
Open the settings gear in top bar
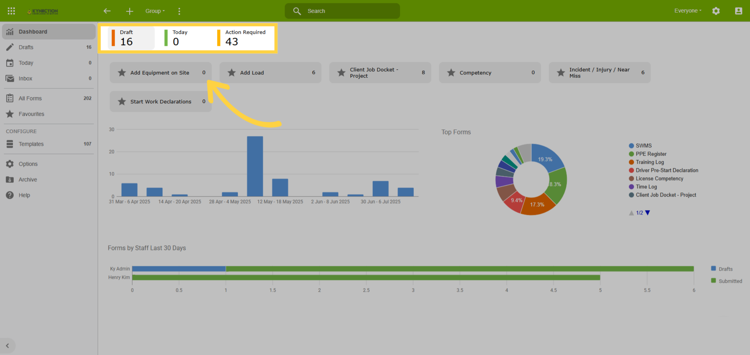click(716, 11)
